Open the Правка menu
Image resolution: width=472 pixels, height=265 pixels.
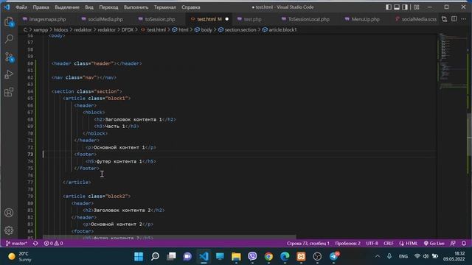(41, 7)
